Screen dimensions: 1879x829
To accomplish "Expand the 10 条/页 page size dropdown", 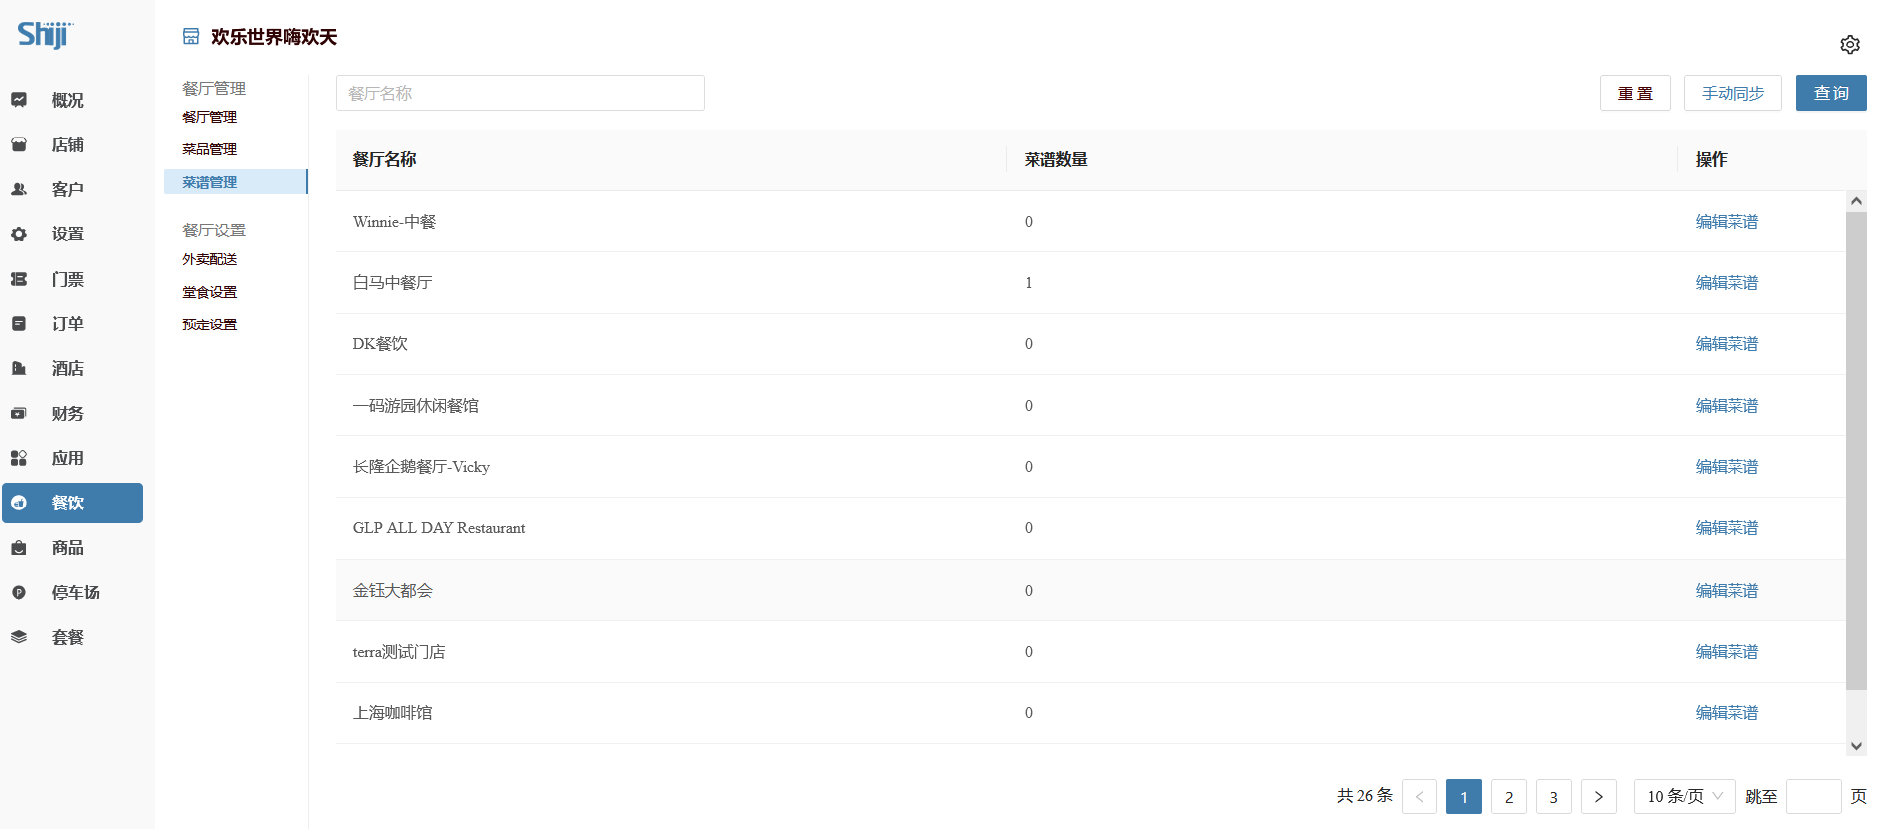I will coord(1684,796).
